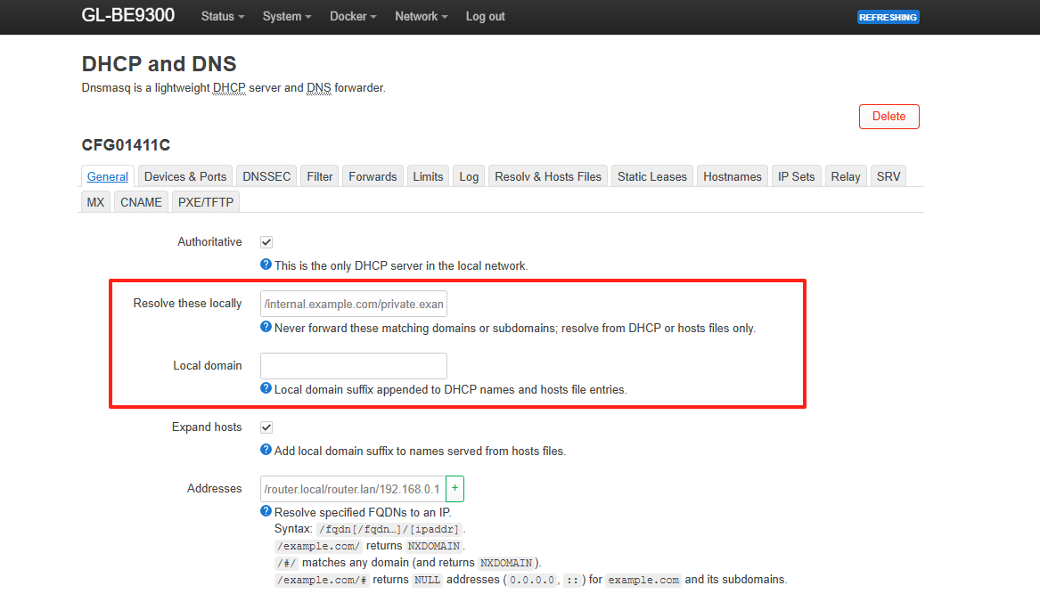This screenshot has width=1040, height=594.
Task: Open the Docker dropdown menu
Action: click(353, 16)
